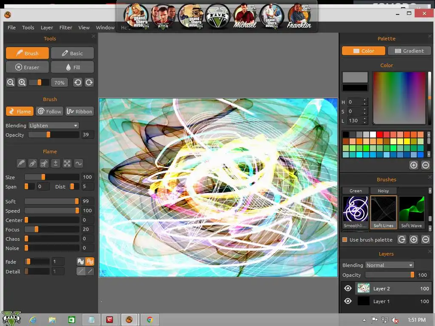435x326 pixels.
Task: Open the Filter menu
Action: (66, 28)
